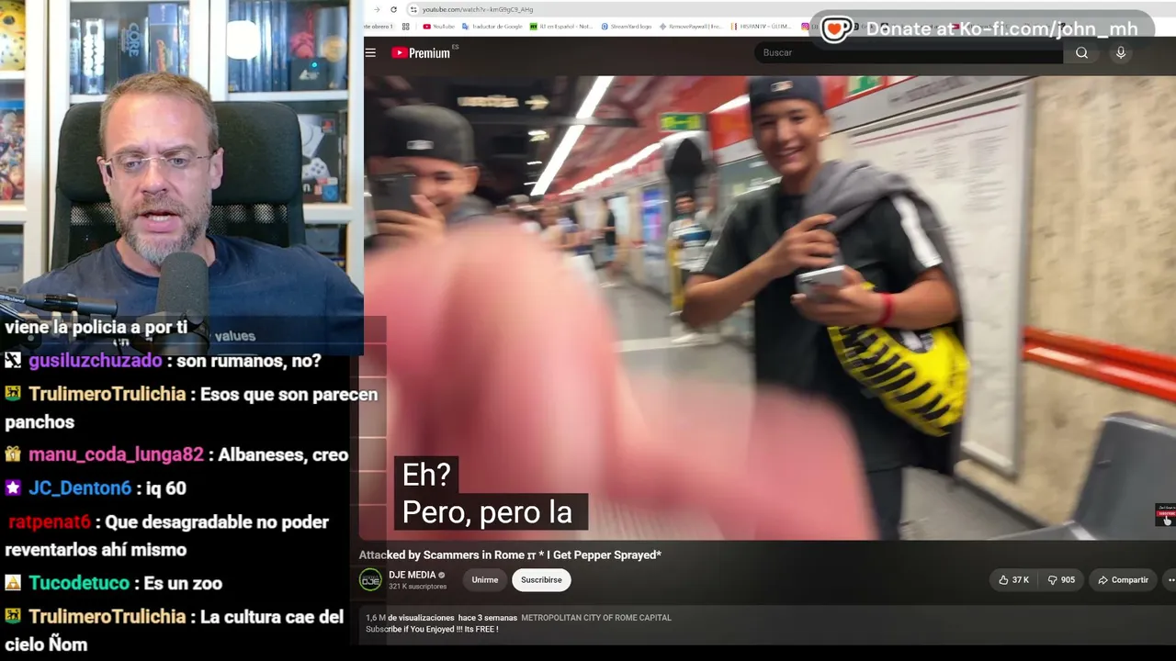Reload the page in the browser

(x=393, y=9)
